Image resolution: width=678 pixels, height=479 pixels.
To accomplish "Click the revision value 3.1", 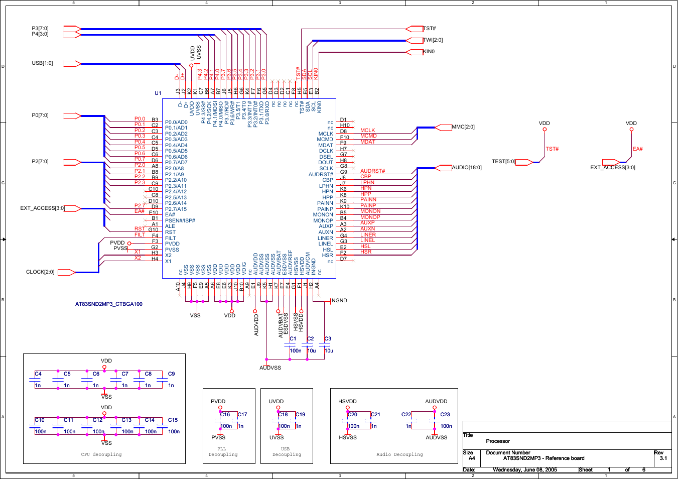I will (663, 458).
